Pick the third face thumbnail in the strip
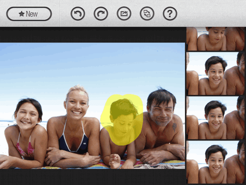Screen dimensions: 246x185 215,118
